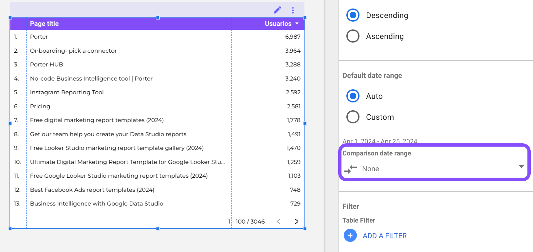Open the Comparison date range dropdown

point(443,169)
